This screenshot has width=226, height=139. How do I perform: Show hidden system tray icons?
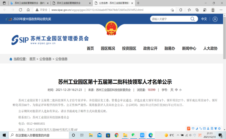(178, 135)
